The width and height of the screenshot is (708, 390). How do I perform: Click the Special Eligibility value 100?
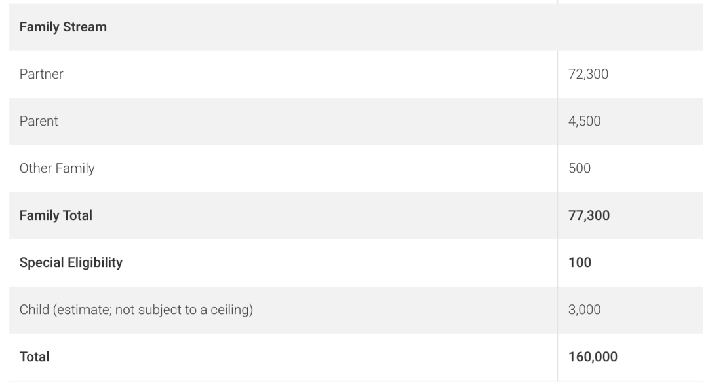580,263
